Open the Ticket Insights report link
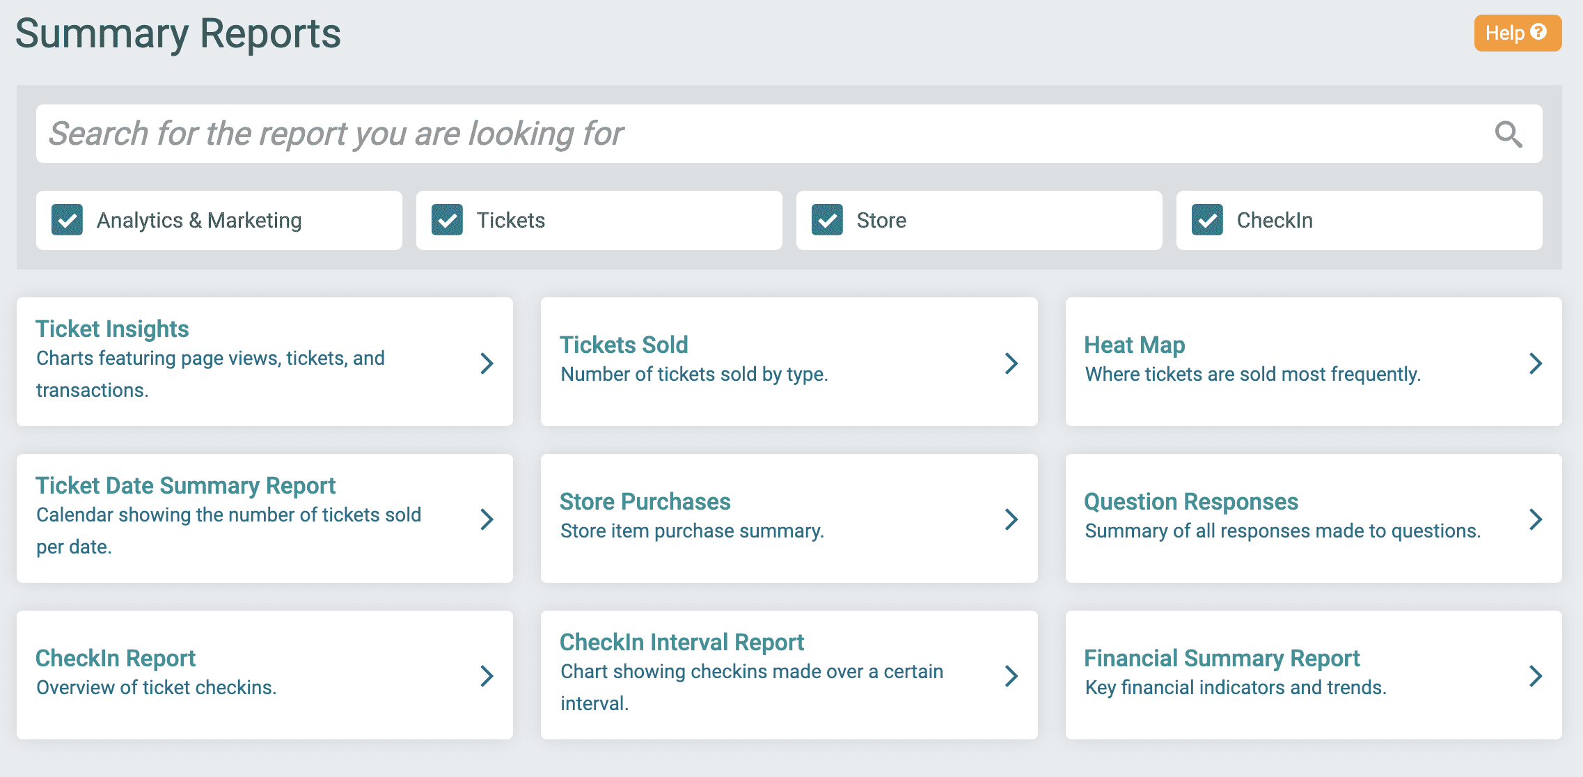 (112, 328)
